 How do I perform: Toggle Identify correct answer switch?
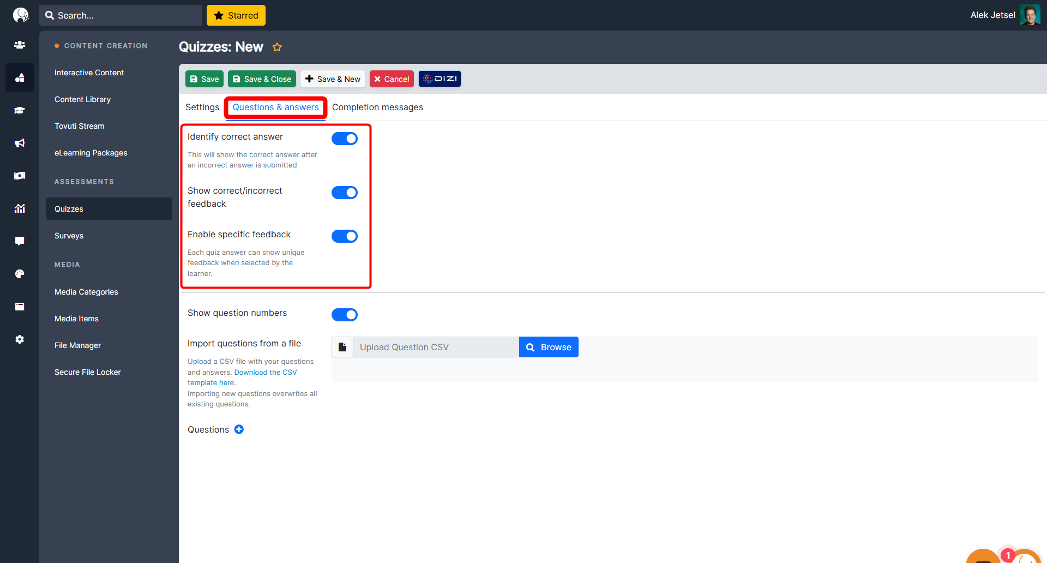[345, 139]
